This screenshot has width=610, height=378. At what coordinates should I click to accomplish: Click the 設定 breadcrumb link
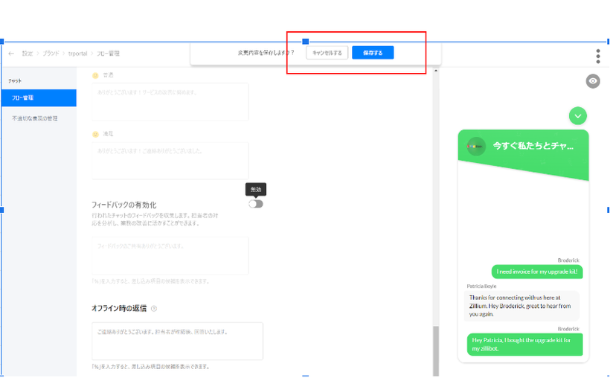point(28,54)
